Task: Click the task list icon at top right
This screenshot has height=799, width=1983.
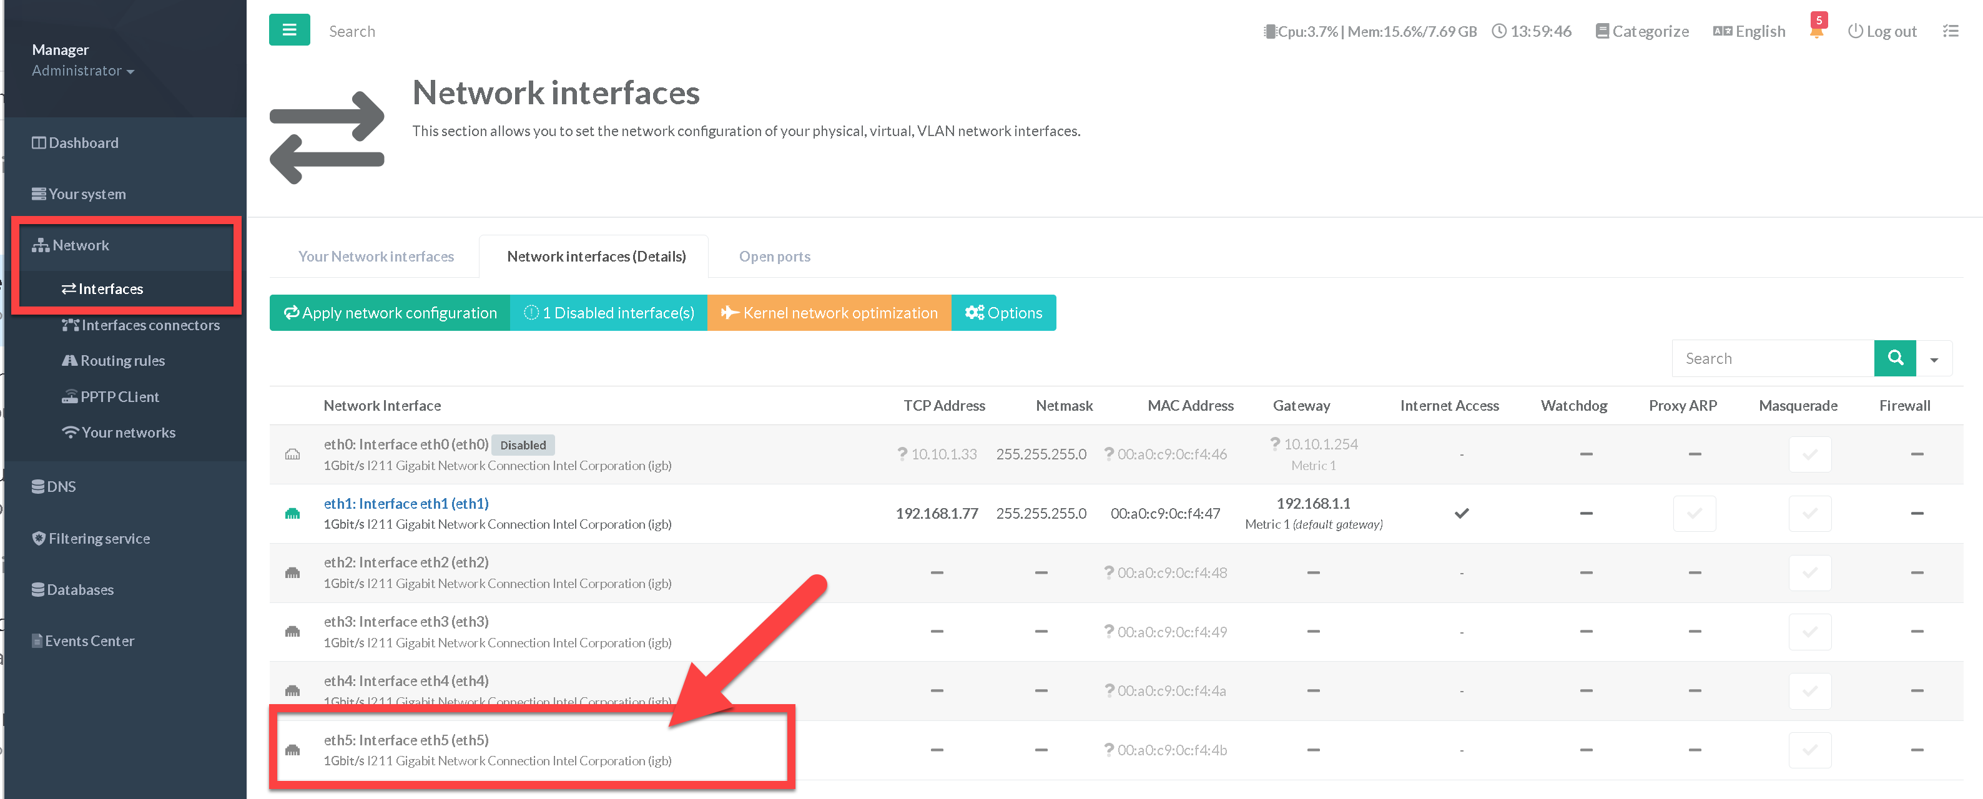Action: pyautogui.click(x=1950, y=32)
